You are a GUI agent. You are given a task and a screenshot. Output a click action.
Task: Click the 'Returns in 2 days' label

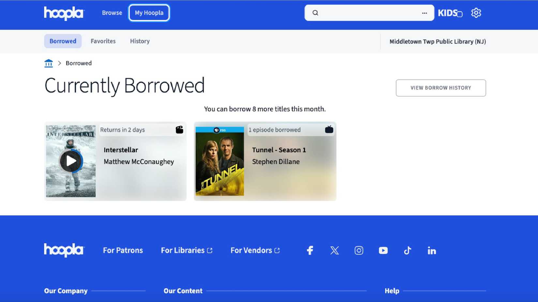[123, 130]
